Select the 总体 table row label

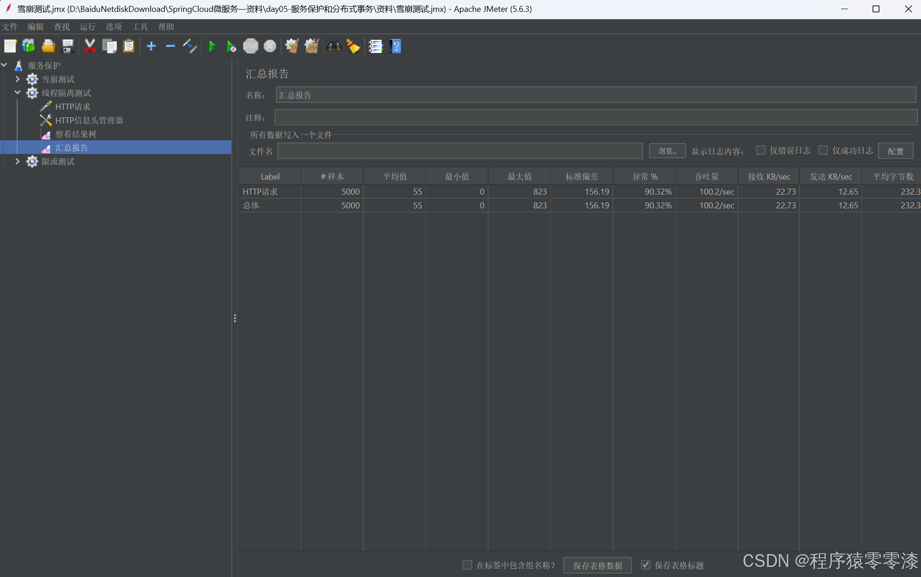[251, 206]
